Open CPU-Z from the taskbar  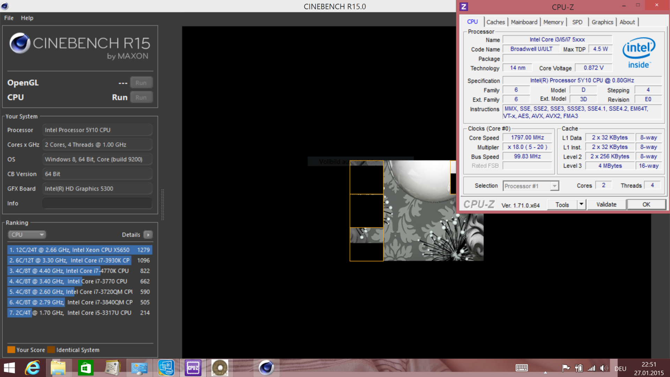[x=193, y=368]
